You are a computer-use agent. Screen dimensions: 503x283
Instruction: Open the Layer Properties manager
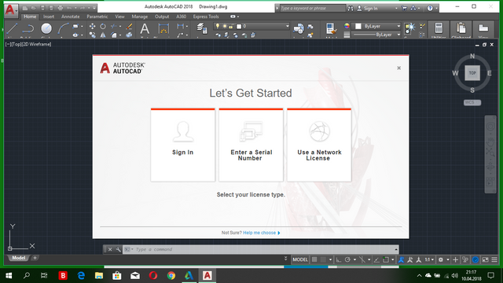coord(201,29)
